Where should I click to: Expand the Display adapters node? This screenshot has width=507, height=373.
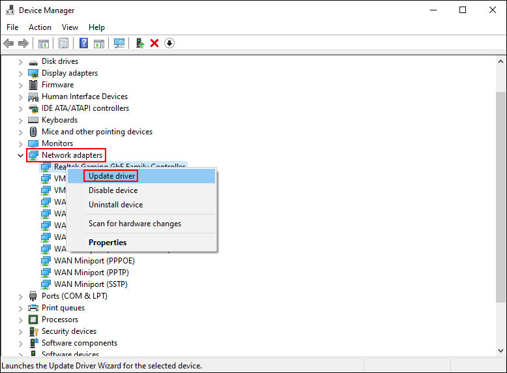click(20, 74)
